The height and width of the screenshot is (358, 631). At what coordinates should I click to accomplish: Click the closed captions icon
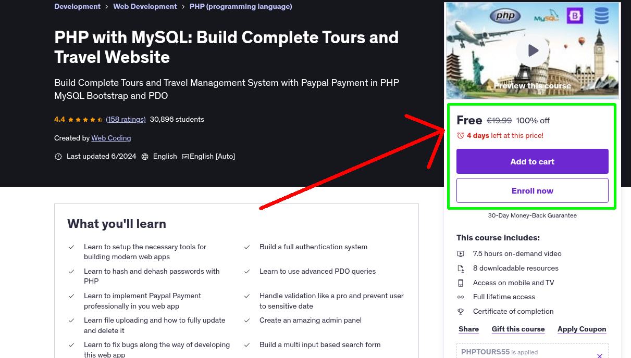[185, 156]
